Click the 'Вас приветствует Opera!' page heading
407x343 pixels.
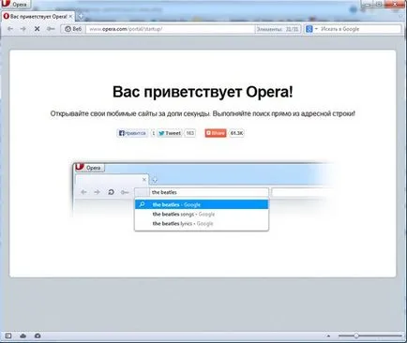[x=203, y=92]
